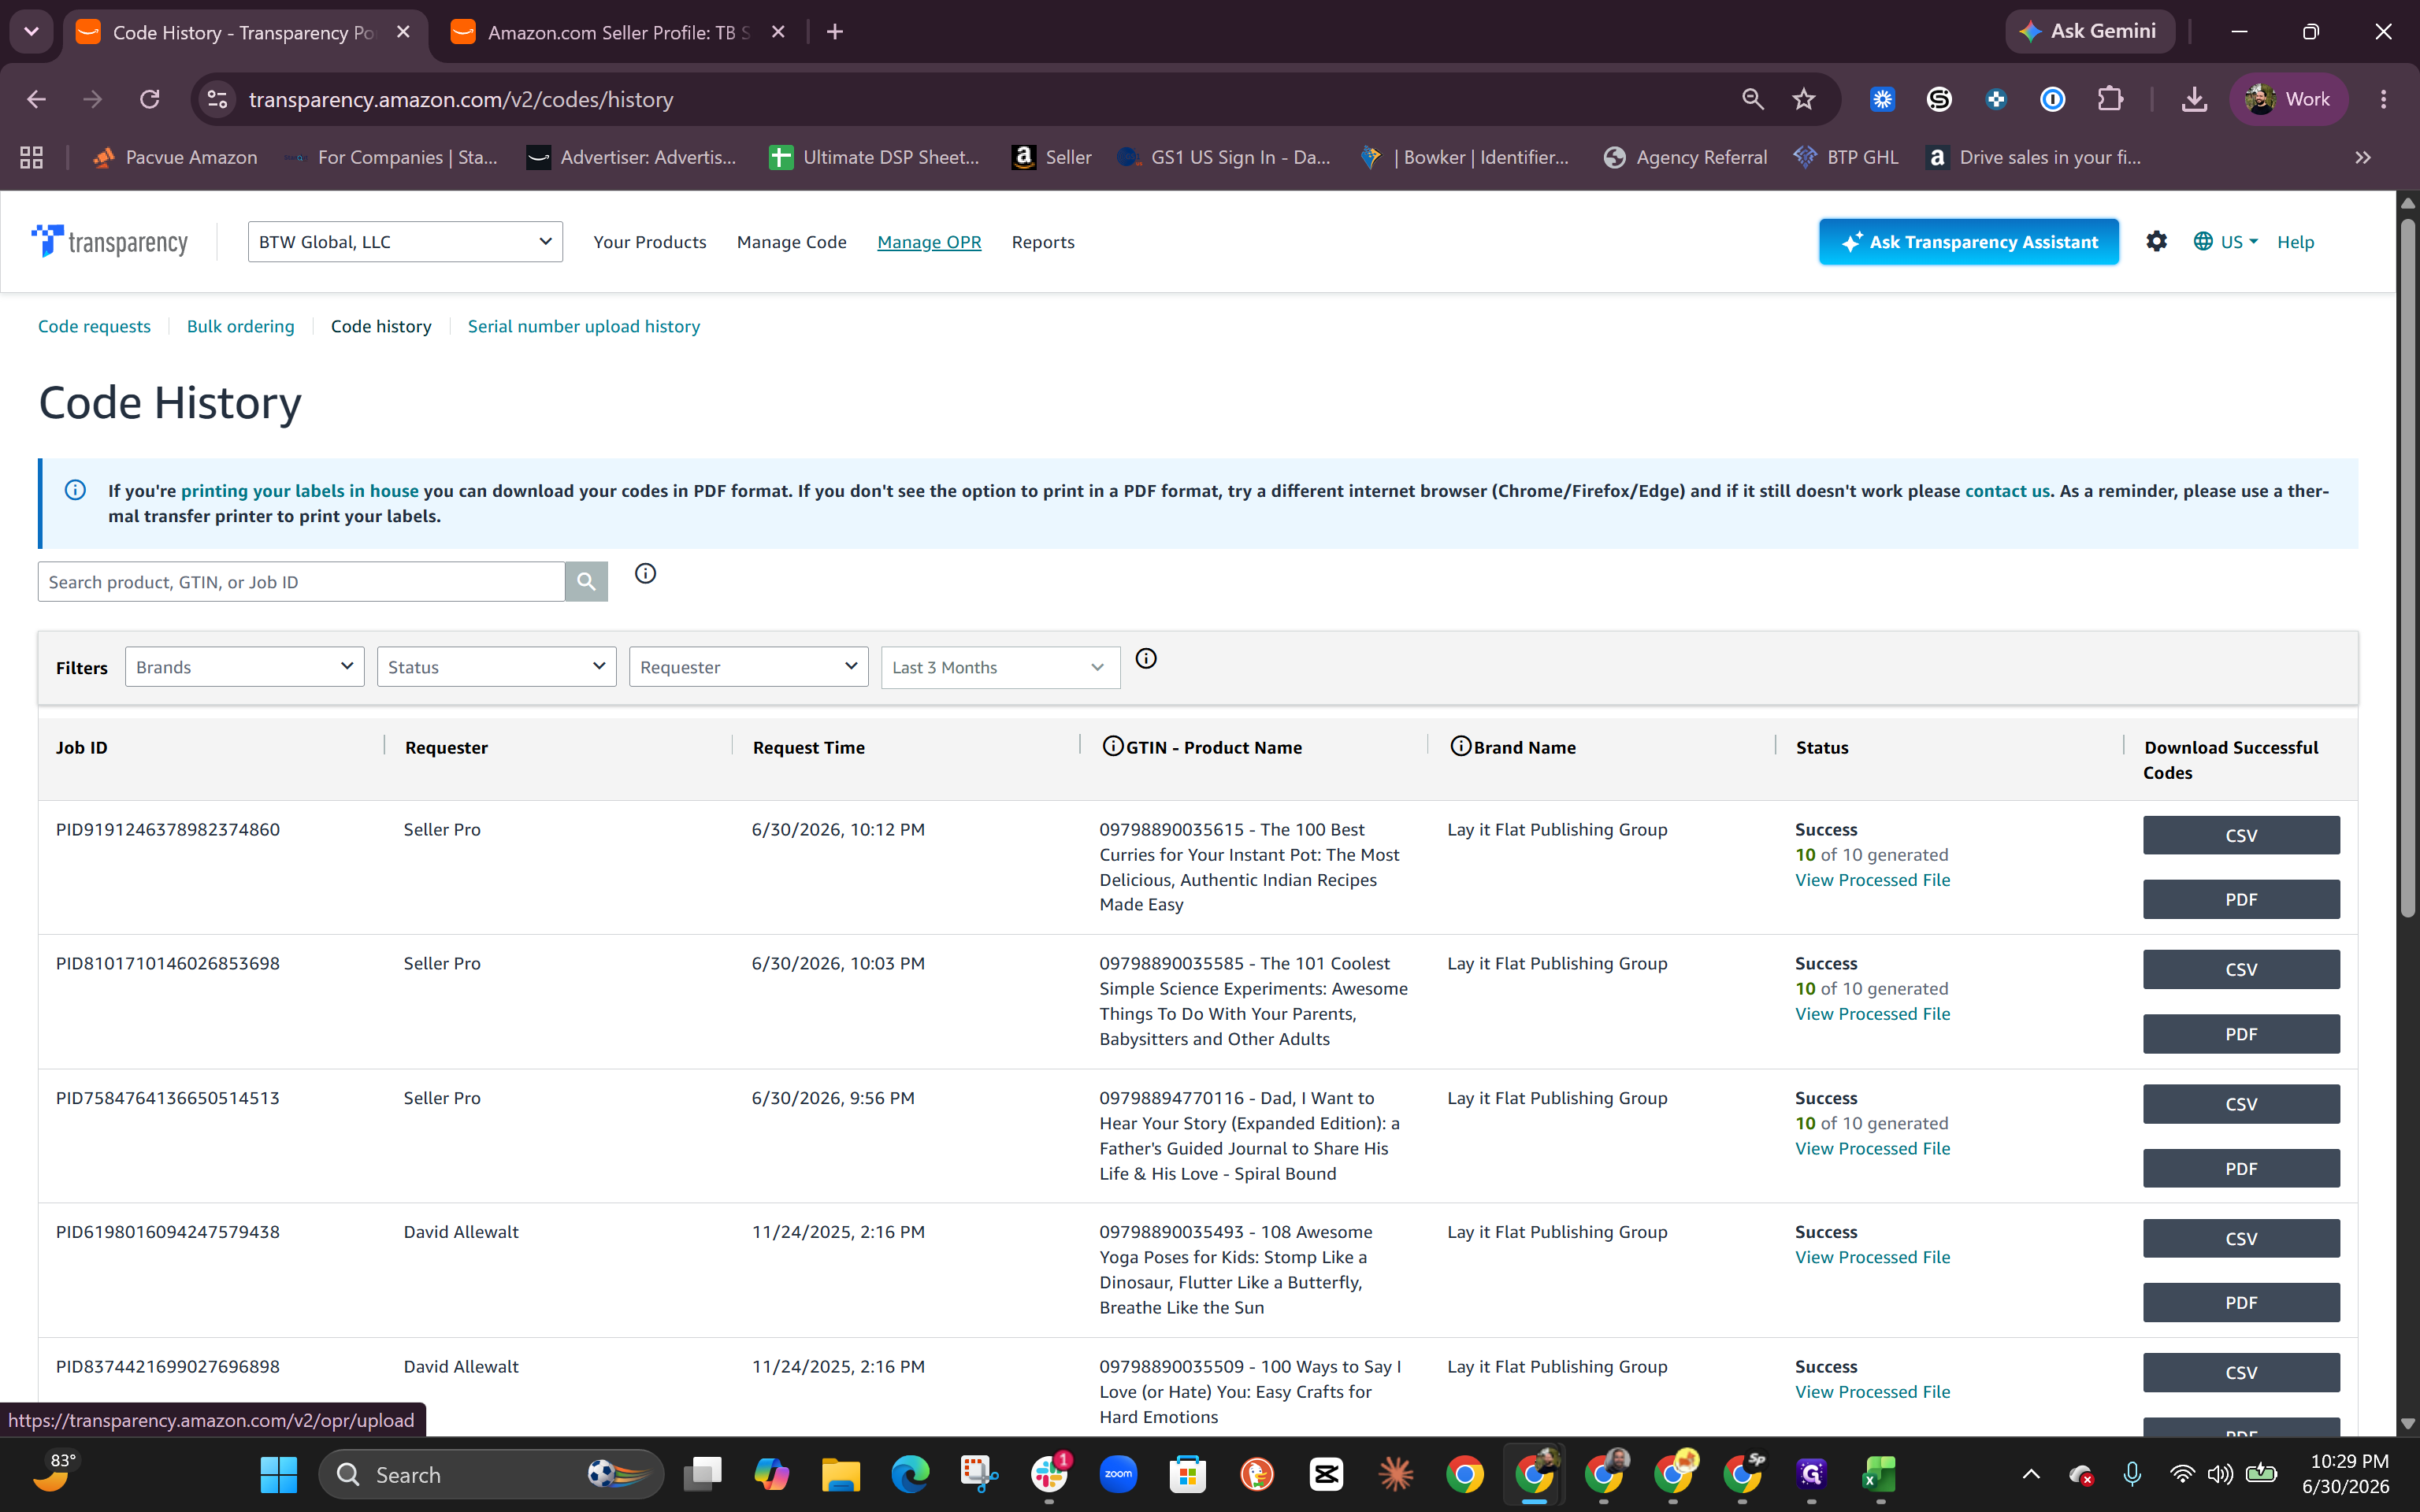The height and width of the screenshot is (1512, 2420).
Task: Click the Windows Start button
Action: coord(279,1474)
